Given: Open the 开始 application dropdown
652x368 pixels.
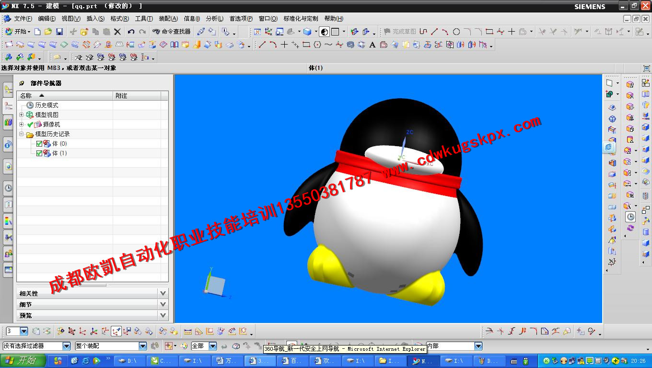Looking at the screenshot, I should (x=18, y=32).
